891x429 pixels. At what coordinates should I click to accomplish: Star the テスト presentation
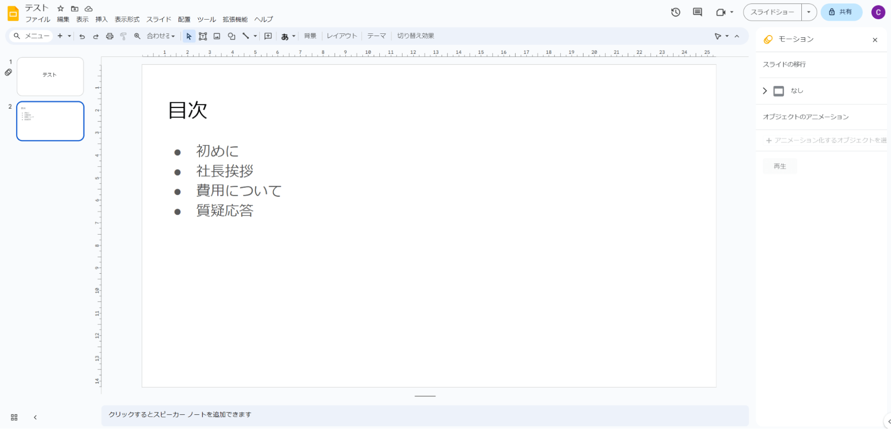(x=61, y=8)
